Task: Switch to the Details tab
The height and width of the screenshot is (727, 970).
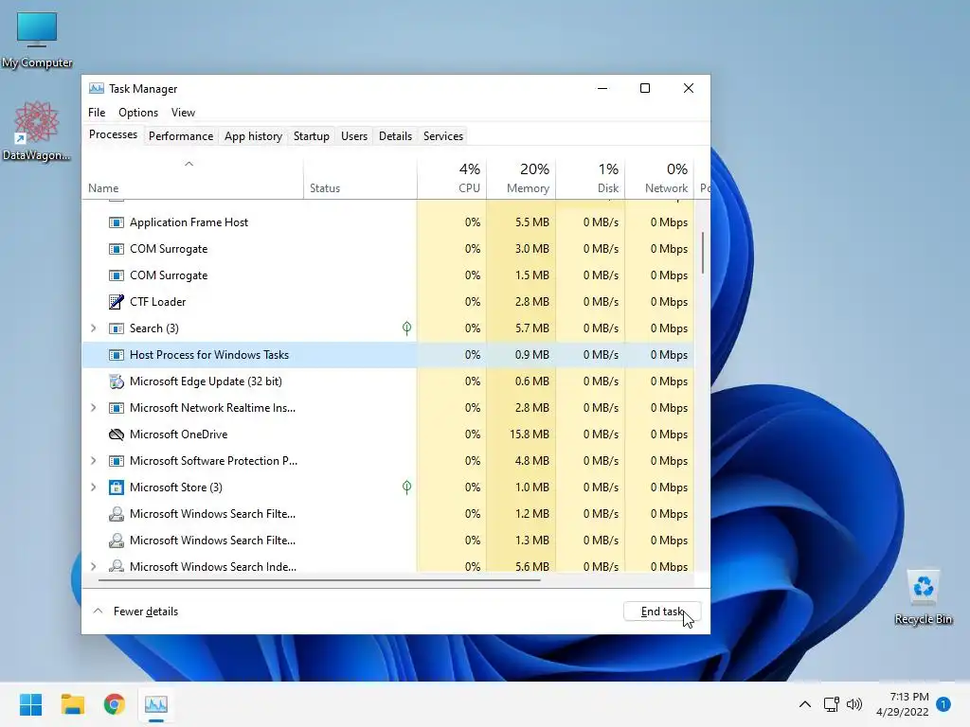Action: pyautogui.click(x=395, y=136)
